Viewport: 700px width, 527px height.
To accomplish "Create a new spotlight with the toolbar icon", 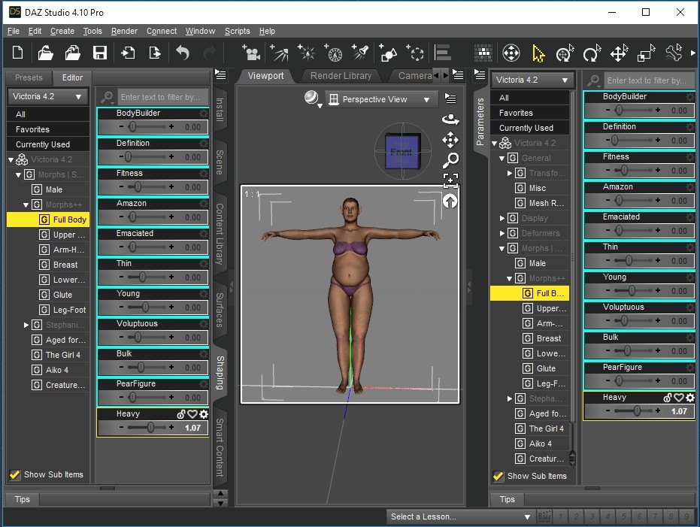I will click(360, 53).
